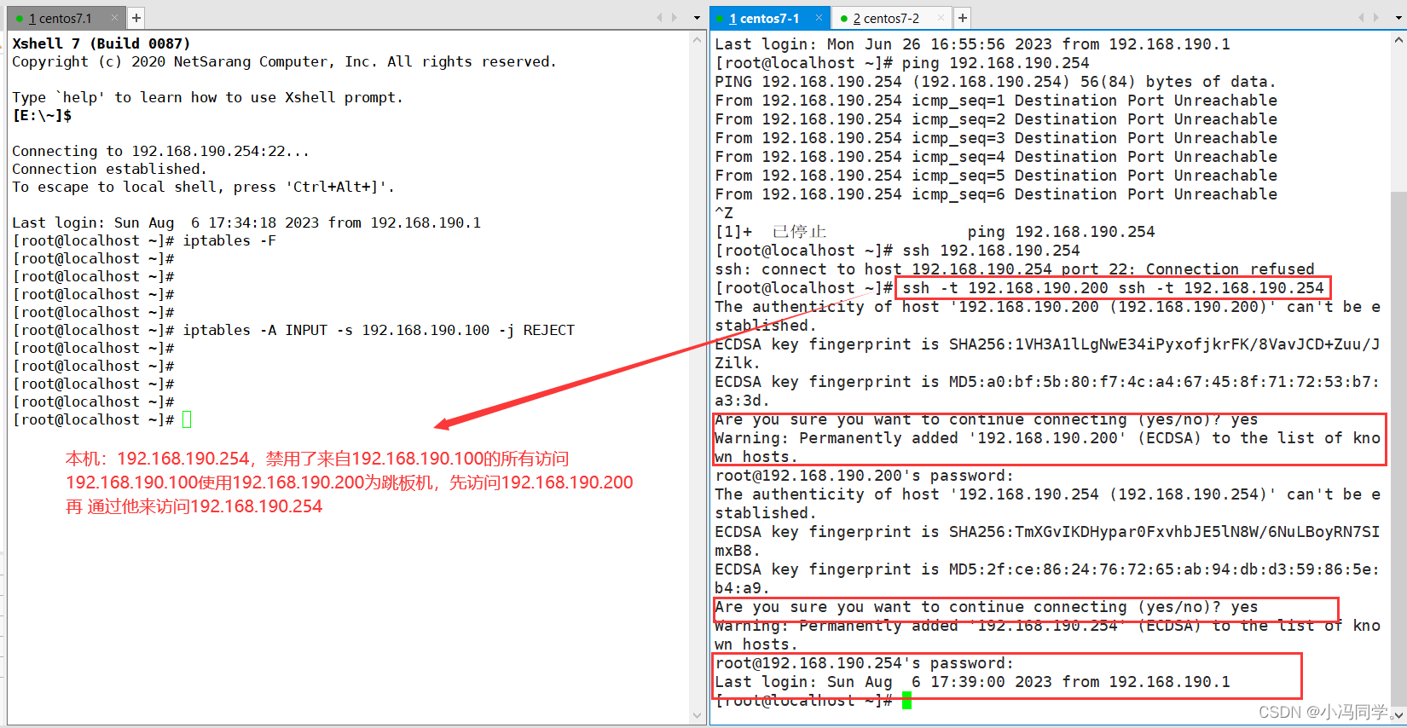This screenshot has height=728, width=1407.
Task: Click right terminal scrollbar down arrow
Action: [1399, 716]
